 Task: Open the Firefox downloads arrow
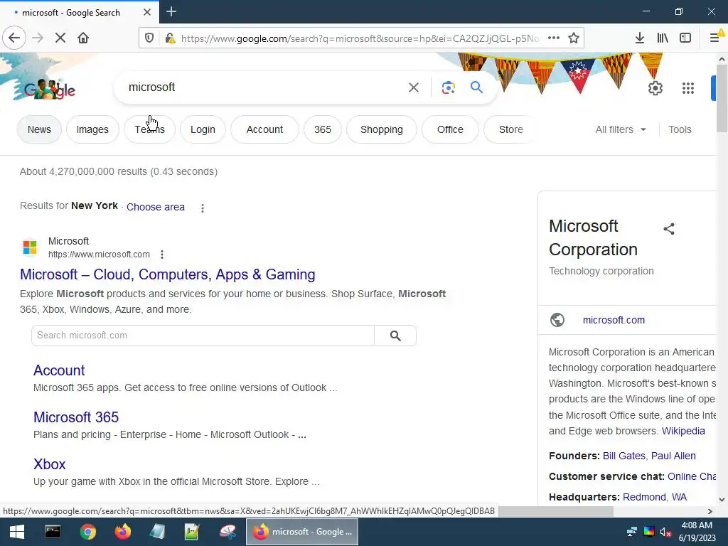pyautogui.click(x=640, y=38)
